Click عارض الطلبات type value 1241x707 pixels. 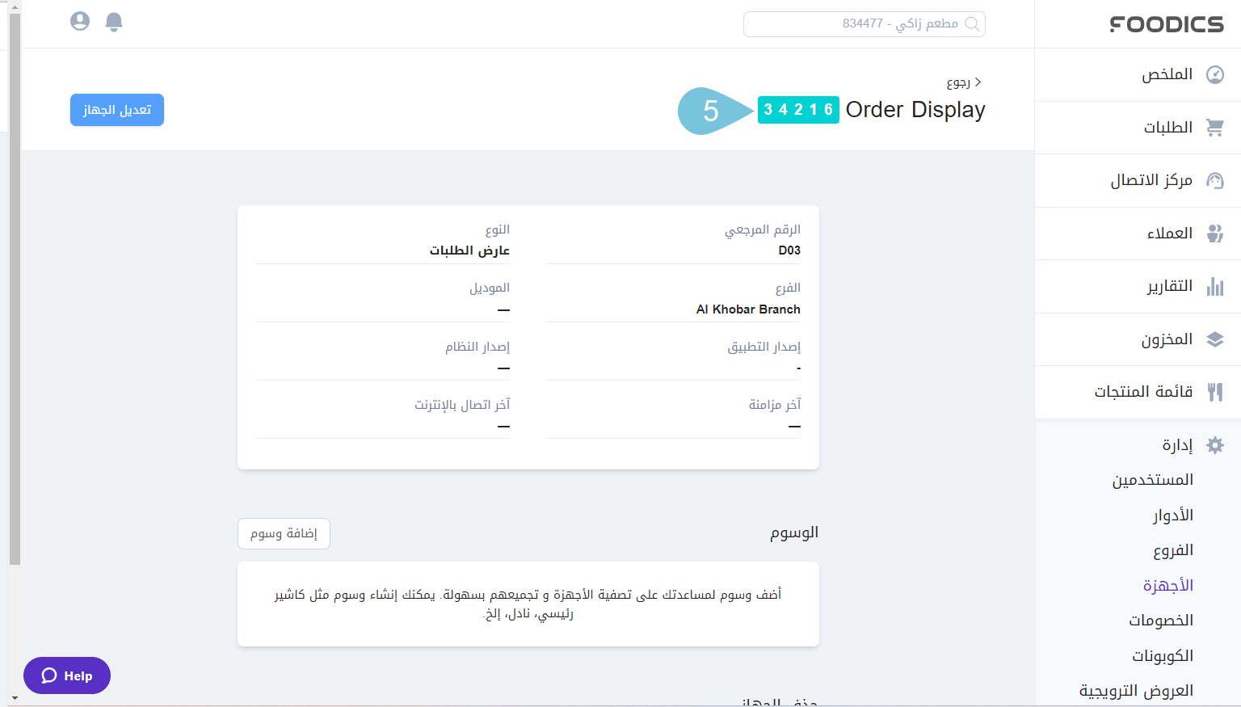[469, 250]
